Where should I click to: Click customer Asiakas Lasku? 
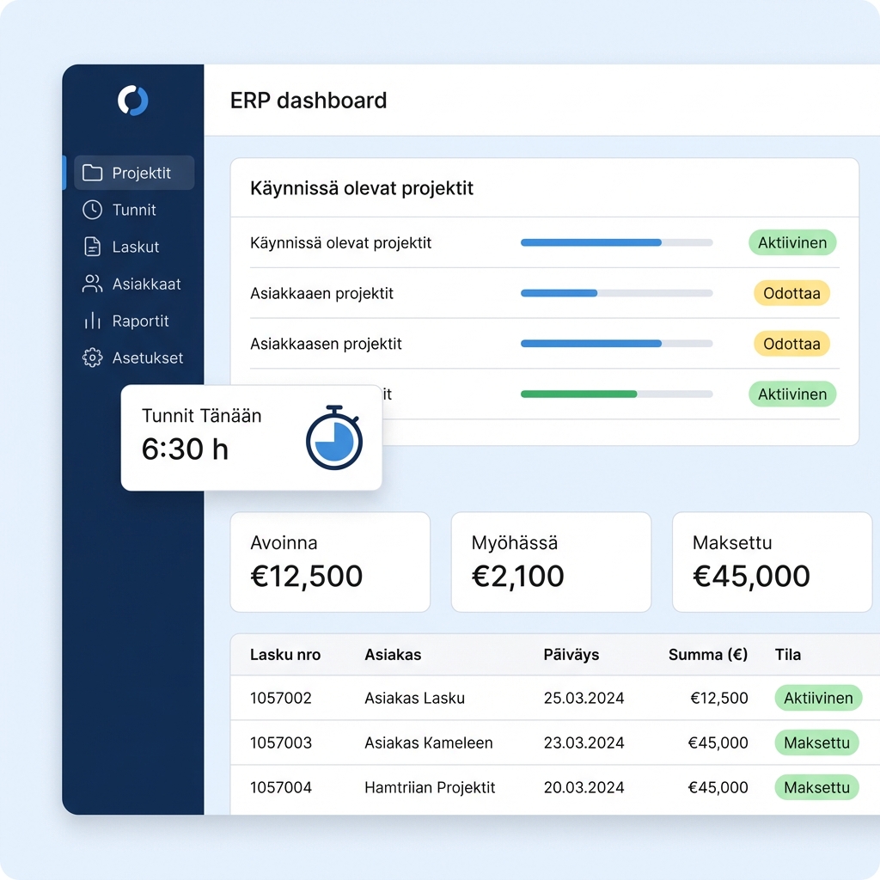click(x=415, y=698)
